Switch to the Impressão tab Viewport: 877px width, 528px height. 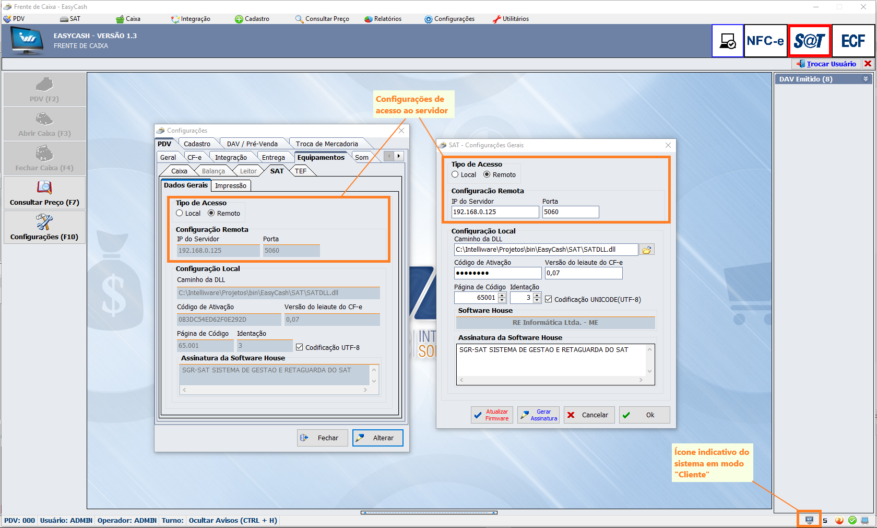tap(231, 186)
